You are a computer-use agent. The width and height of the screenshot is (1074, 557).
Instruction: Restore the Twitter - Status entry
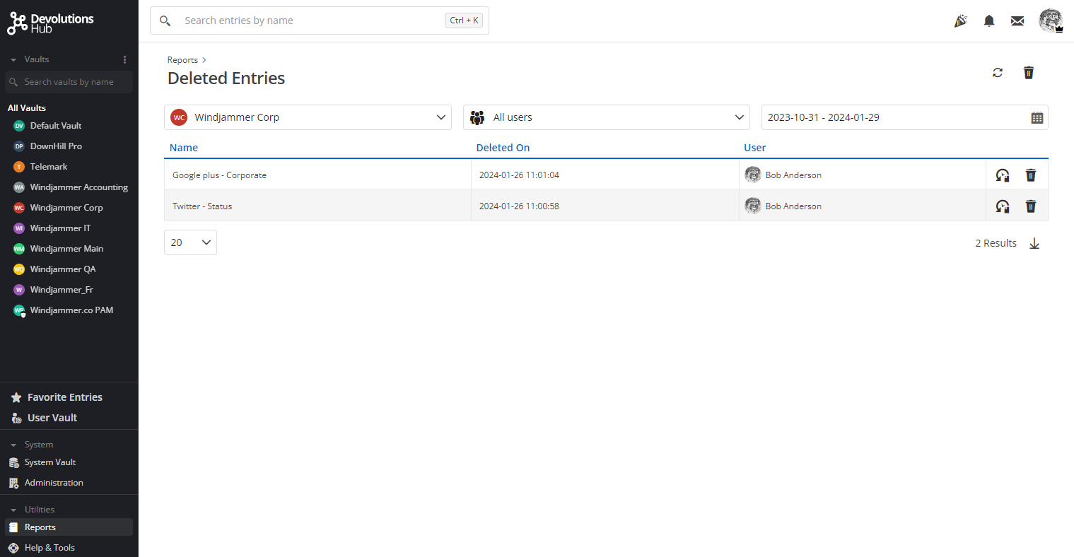point(1003,206)
